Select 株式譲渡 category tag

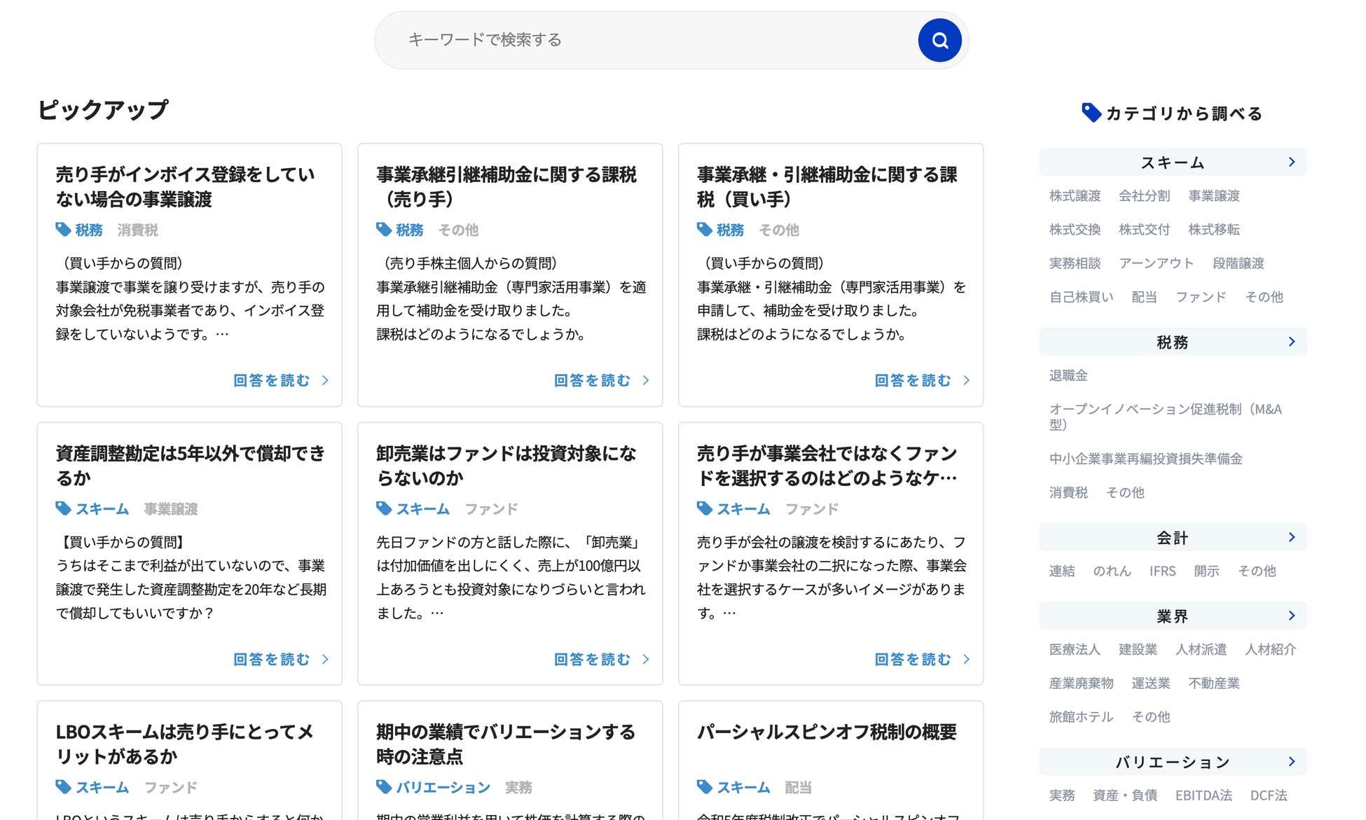1075,196
